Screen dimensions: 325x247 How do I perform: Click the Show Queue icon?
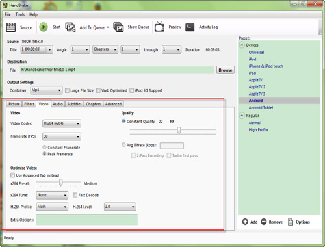tap(118, 27)
